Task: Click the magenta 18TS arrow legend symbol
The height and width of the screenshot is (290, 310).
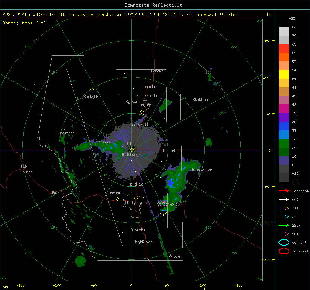Action: pyautogui.click(x=284, y=234)
